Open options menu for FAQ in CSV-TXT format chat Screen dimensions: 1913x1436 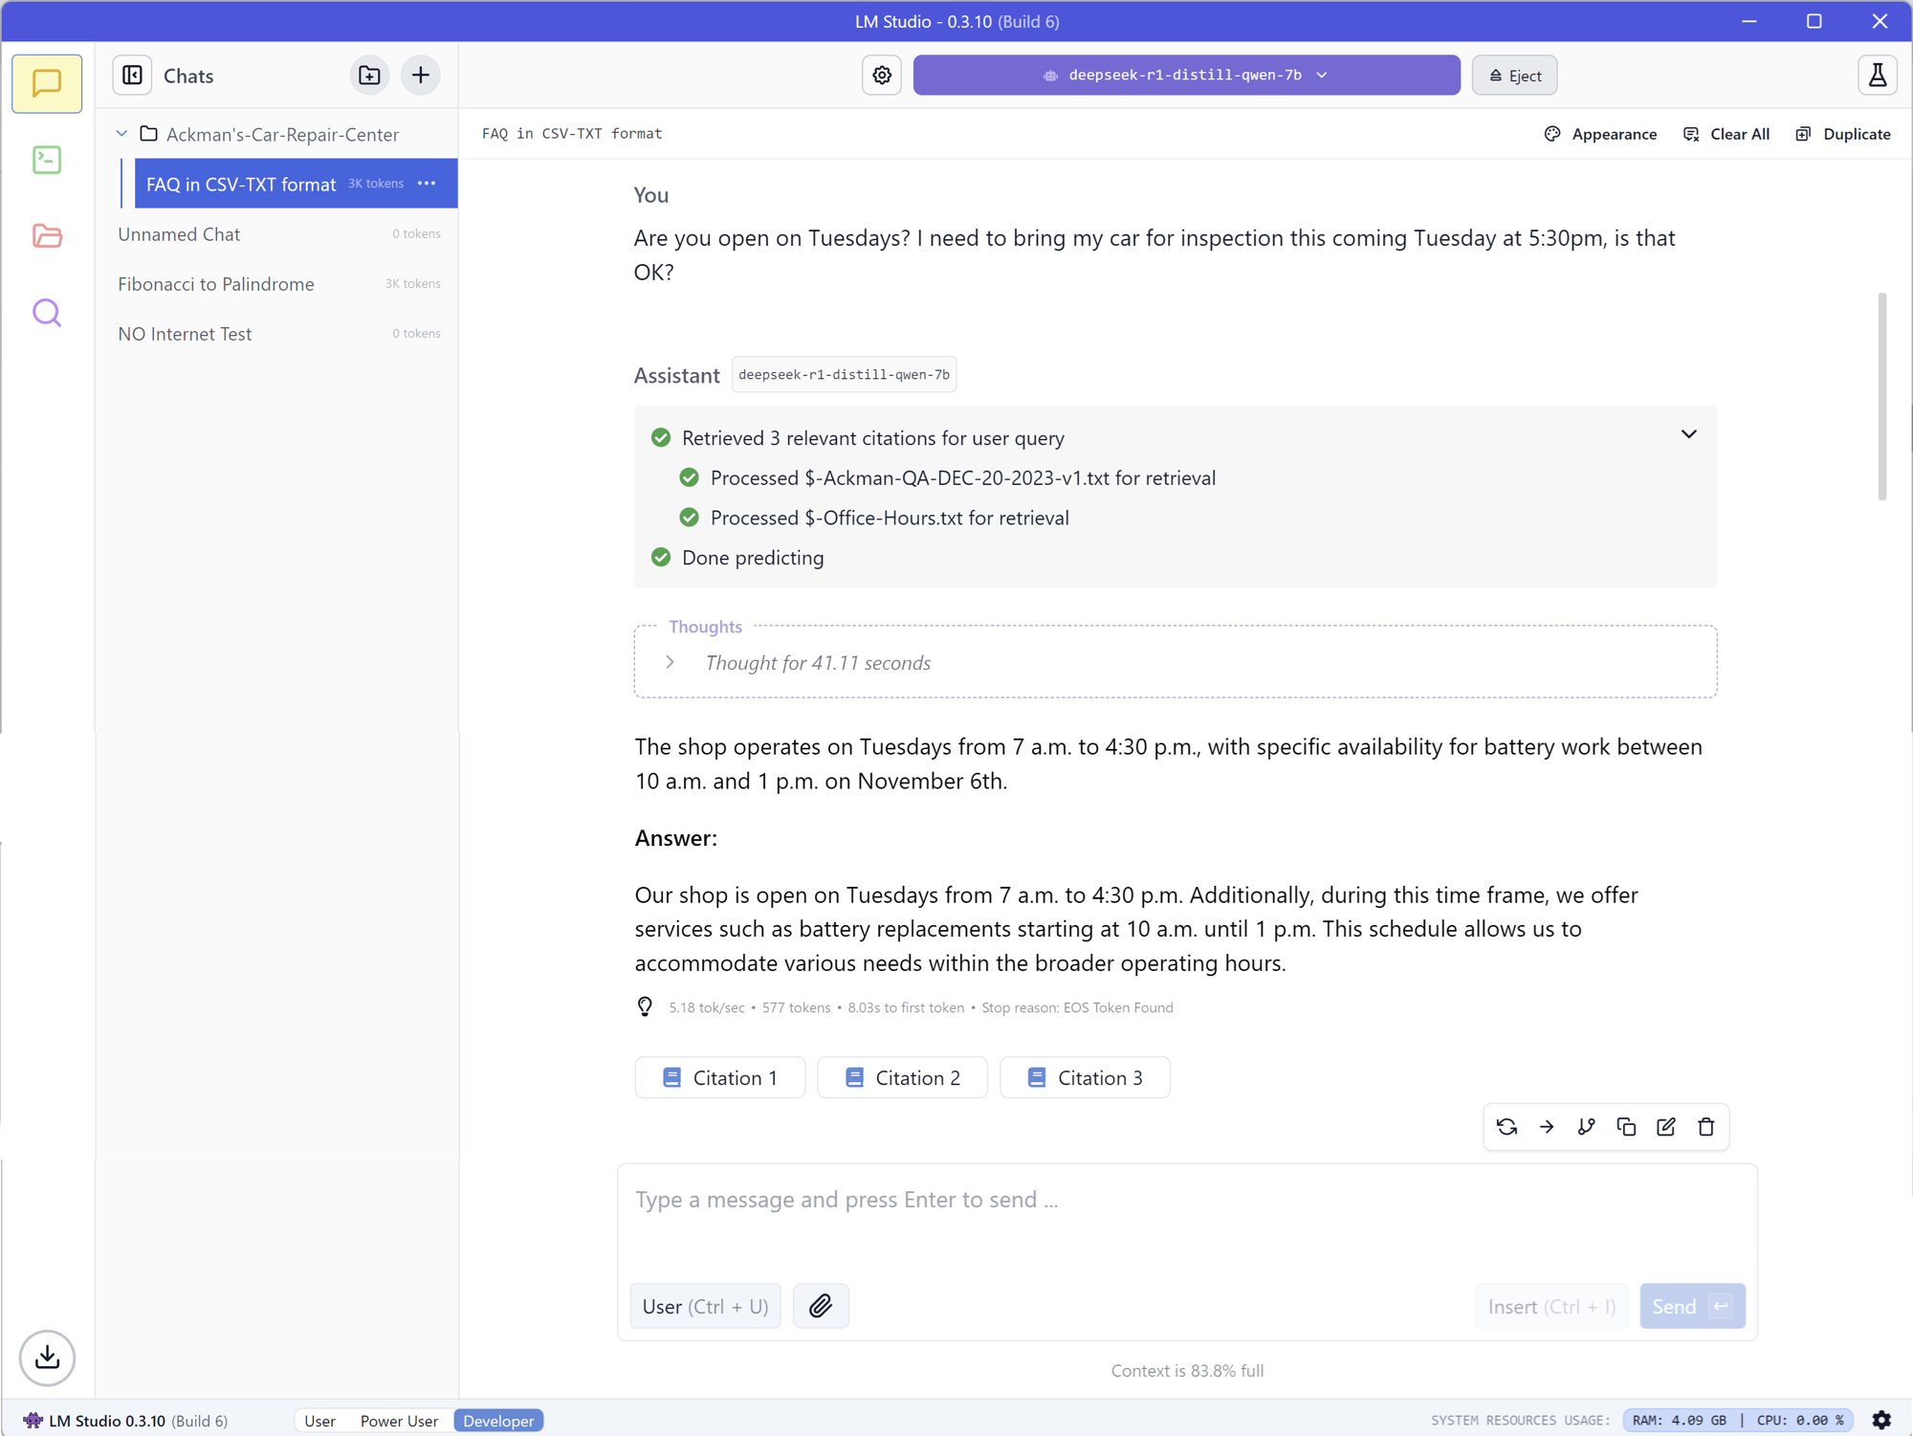coord(427,183)
